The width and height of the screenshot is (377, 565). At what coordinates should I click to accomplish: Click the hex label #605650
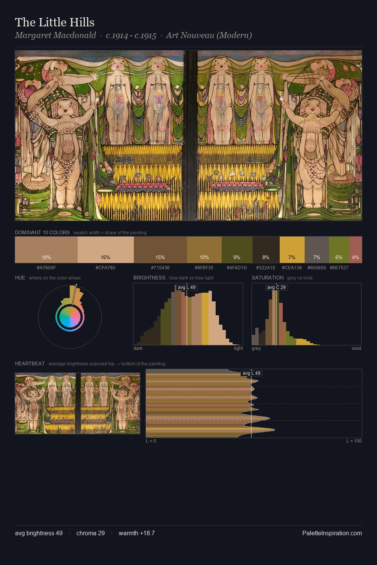coord(317,268)
